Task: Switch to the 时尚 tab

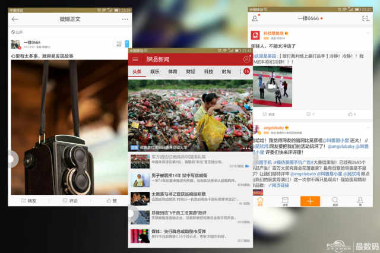Action: pos(226,71)
